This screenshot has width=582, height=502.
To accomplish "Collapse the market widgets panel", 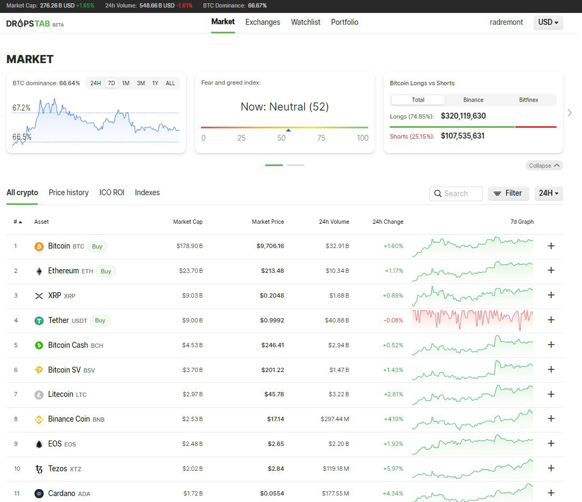I will tap(544, 166).
